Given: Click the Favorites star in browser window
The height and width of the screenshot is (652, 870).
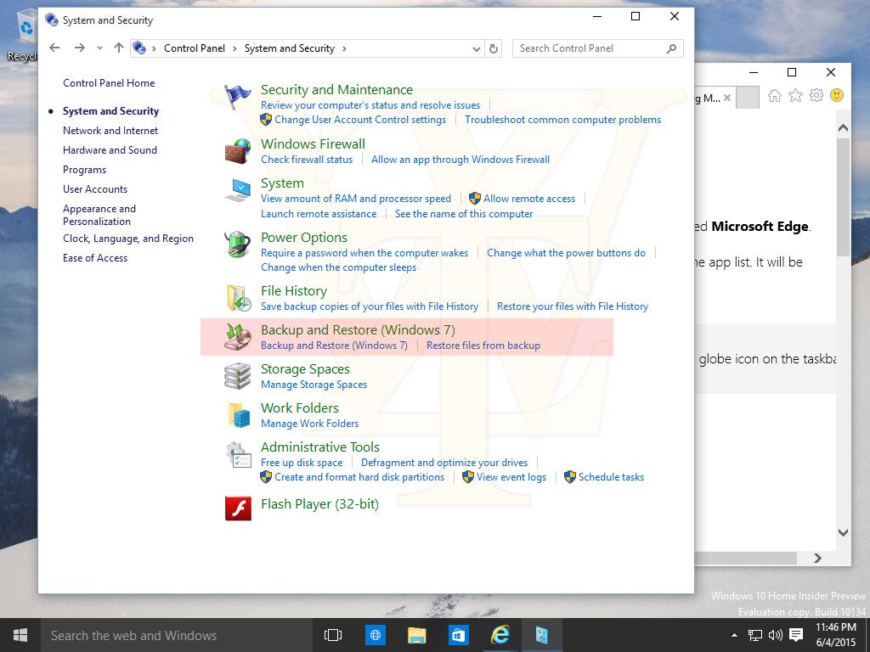Looking at the screenshot, I should (795, 96).
